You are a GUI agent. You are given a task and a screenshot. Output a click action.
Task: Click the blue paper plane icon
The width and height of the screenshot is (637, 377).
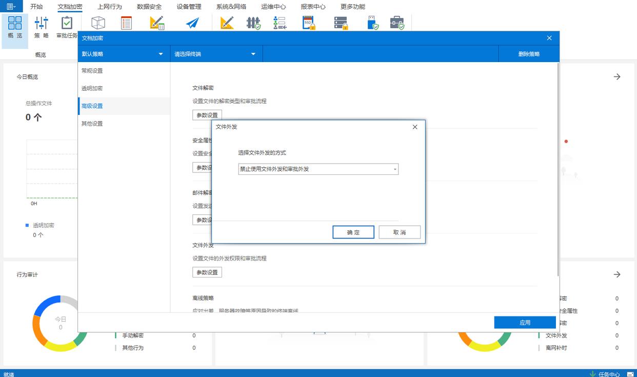[x=192, y=23]
